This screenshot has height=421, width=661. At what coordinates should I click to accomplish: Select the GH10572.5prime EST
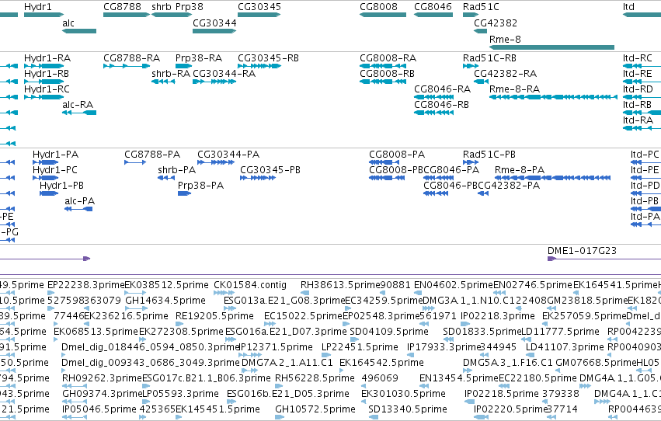[280, 417]
